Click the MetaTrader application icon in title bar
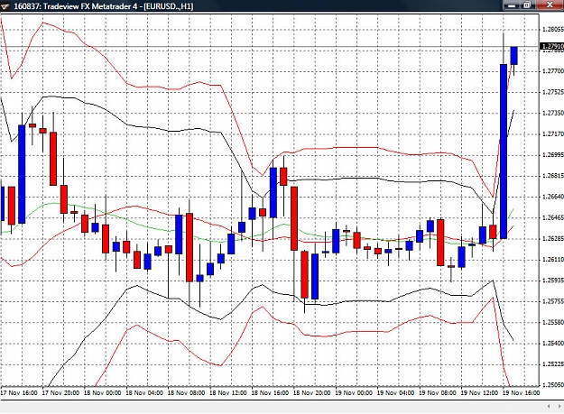The image size is (564, 414). click(x=5, y=6)
